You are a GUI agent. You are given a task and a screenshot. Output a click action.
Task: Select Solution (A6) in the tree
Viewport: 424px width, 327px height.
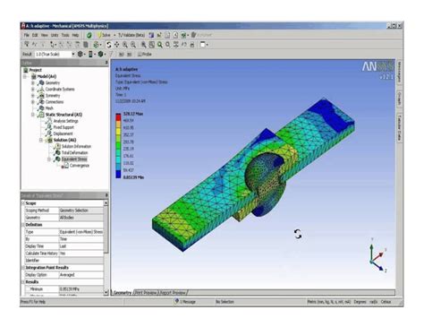(x=64, y=140)
